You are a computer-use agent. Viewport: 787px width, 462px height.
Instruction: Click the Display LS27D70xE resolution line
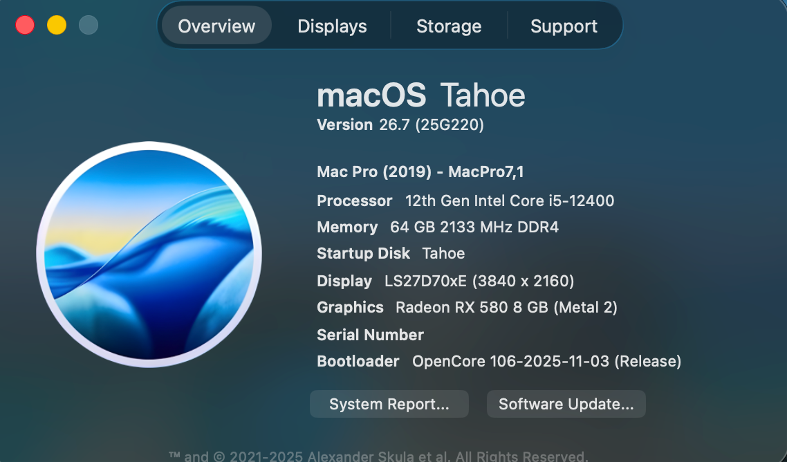click(445, 281)
